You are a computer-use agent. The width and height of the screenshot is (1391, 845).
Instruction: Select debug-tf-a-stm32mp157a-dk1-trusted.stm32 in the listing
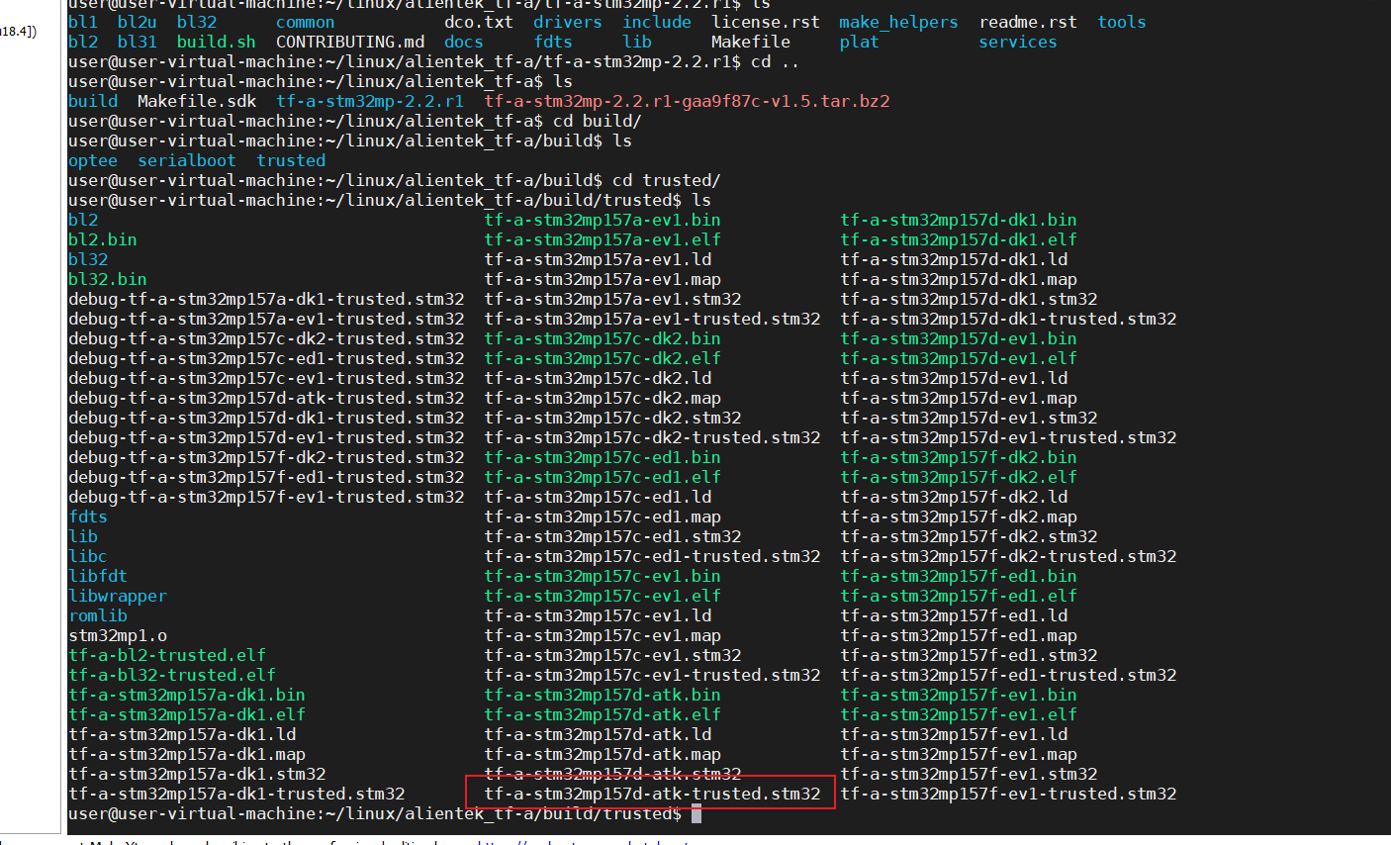266,299
